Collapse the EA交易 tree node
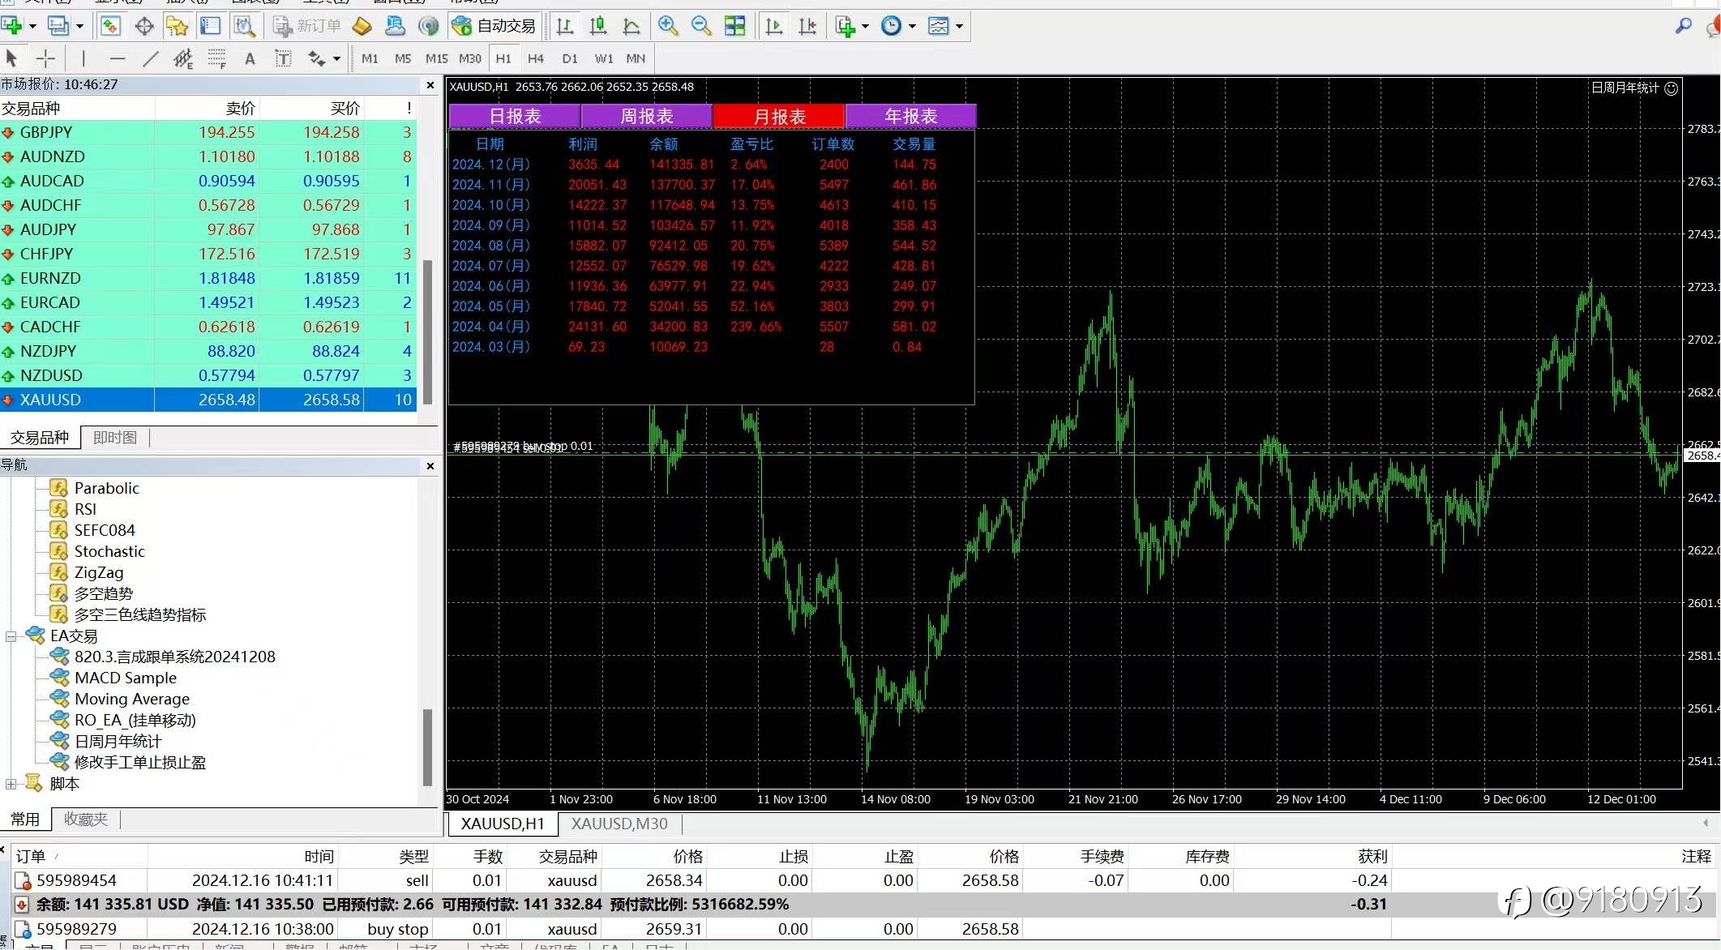 point(11,636)
